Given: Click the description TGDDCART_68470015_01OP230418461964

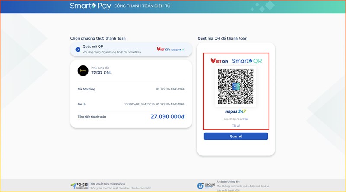Looking at the screenshot, I should coord(154,104).
